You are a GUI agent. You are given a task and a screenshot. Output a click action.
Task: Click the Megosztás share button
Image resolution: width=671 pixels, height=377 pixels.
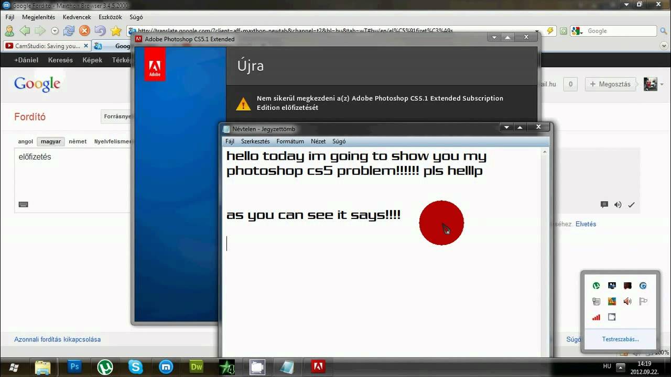point(611,84)
